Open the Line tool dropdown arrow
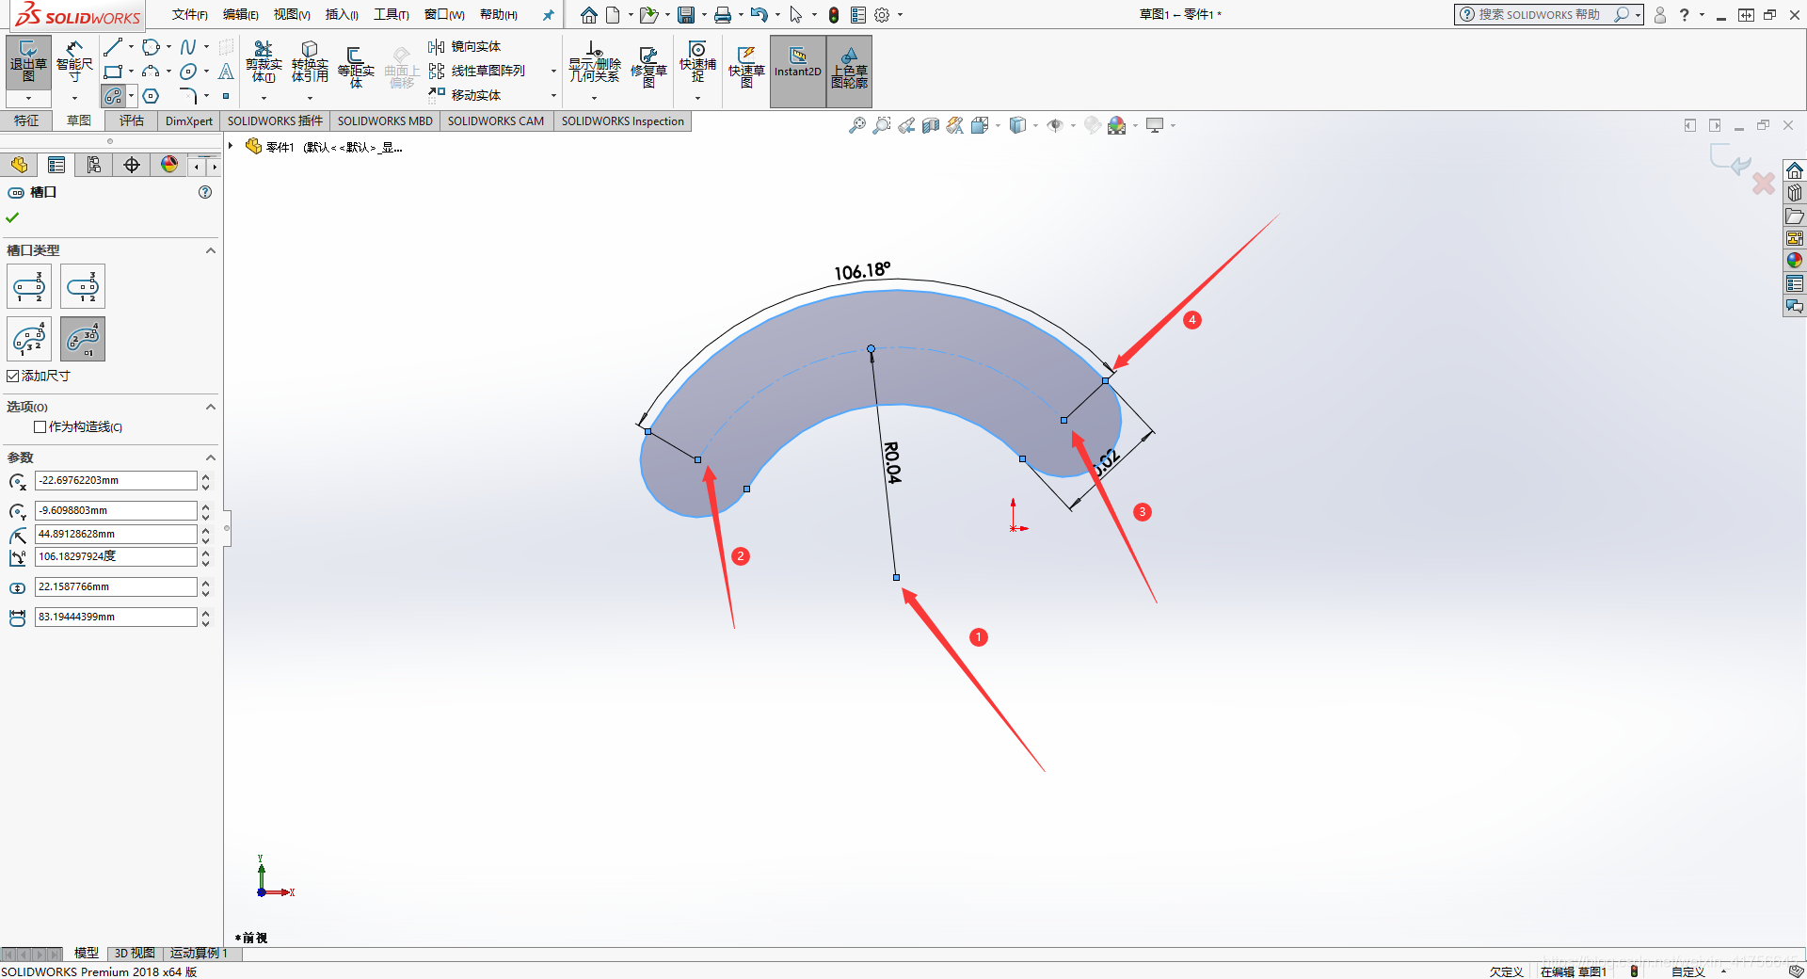1807x979 pixels. (131, 47)
